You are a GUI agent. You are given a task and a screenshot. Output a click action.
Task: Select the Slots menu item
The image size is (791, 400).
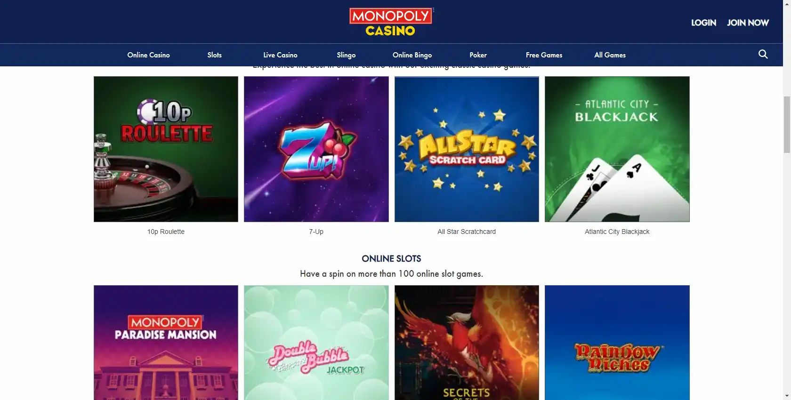tap(214, 55)
